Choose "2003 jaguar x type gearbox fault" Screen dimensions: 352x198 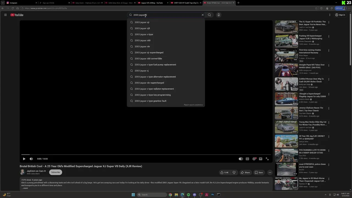click(166, 101)
